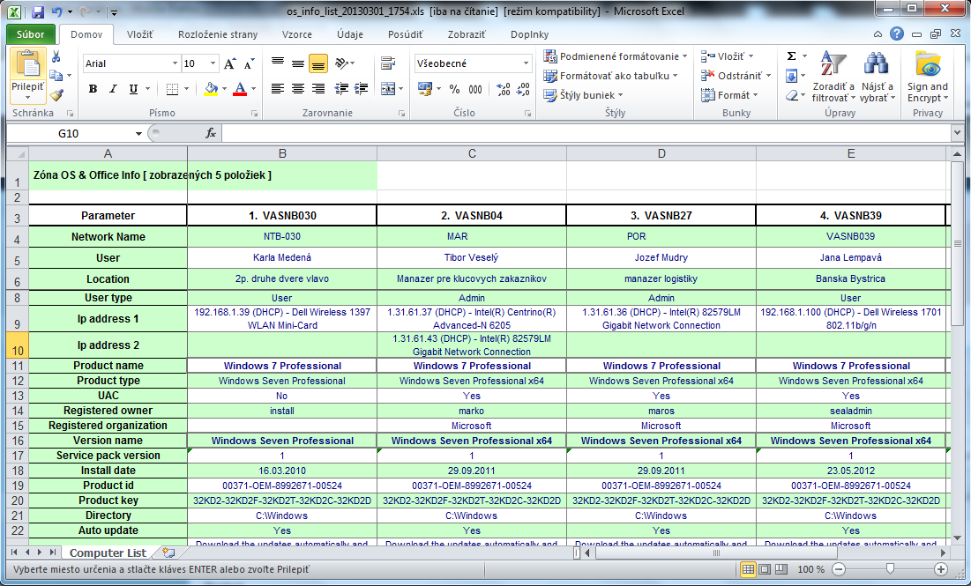
Task: Click the Copy icon in Schránka
Action: 56,76
